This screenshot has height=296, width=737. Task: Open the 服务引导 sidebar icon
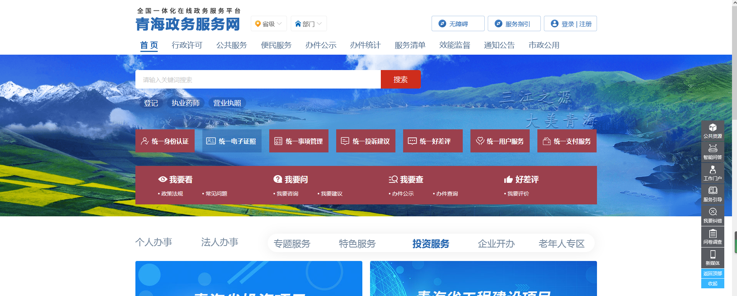coord(712,194)
